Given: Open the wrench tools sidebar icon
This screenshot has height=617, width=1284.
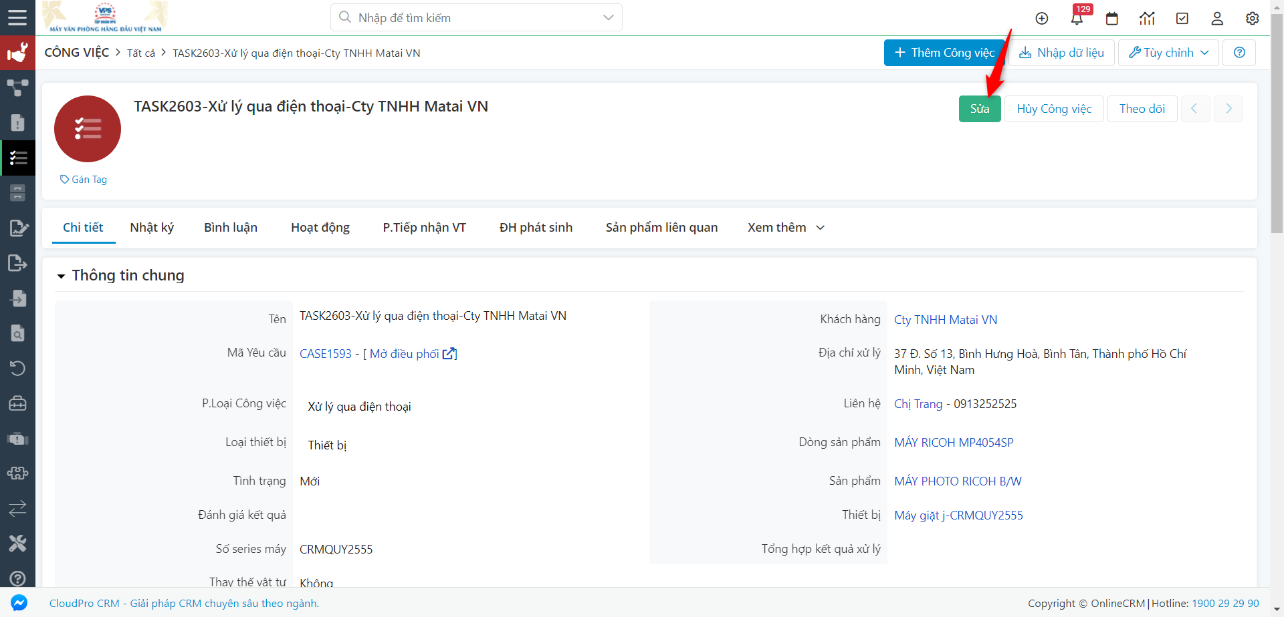Looking at the screenshot, I should coord(17,544).
